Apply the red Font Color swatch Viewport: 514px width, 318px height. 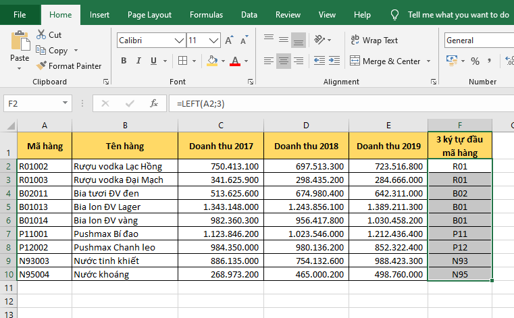[235, 61]
